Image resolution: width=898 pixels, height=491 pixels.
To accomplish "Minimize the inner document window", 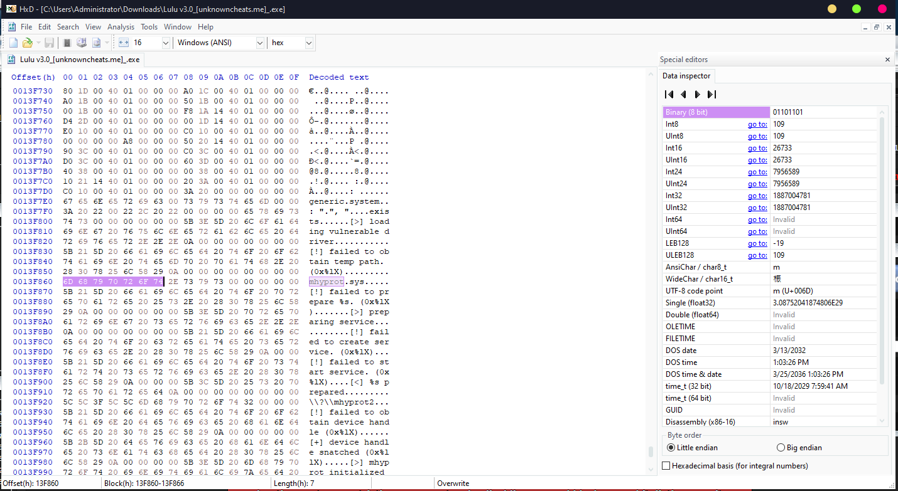I will coord(865,27).
